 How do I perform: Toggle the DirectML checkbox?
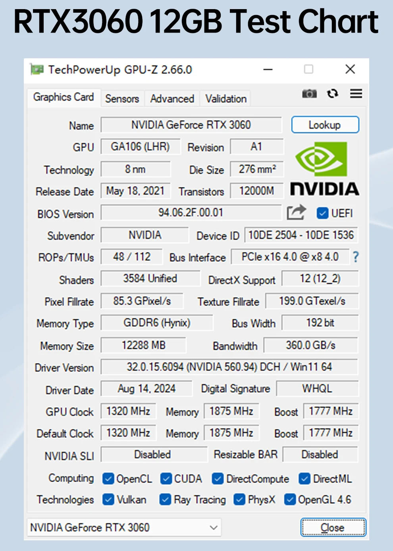coord(304,479)
